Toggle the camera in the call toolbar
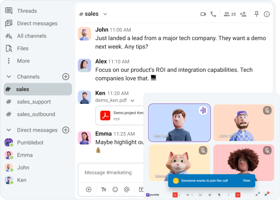The height and width of the screenshot is (200, 280). point(188,195)
